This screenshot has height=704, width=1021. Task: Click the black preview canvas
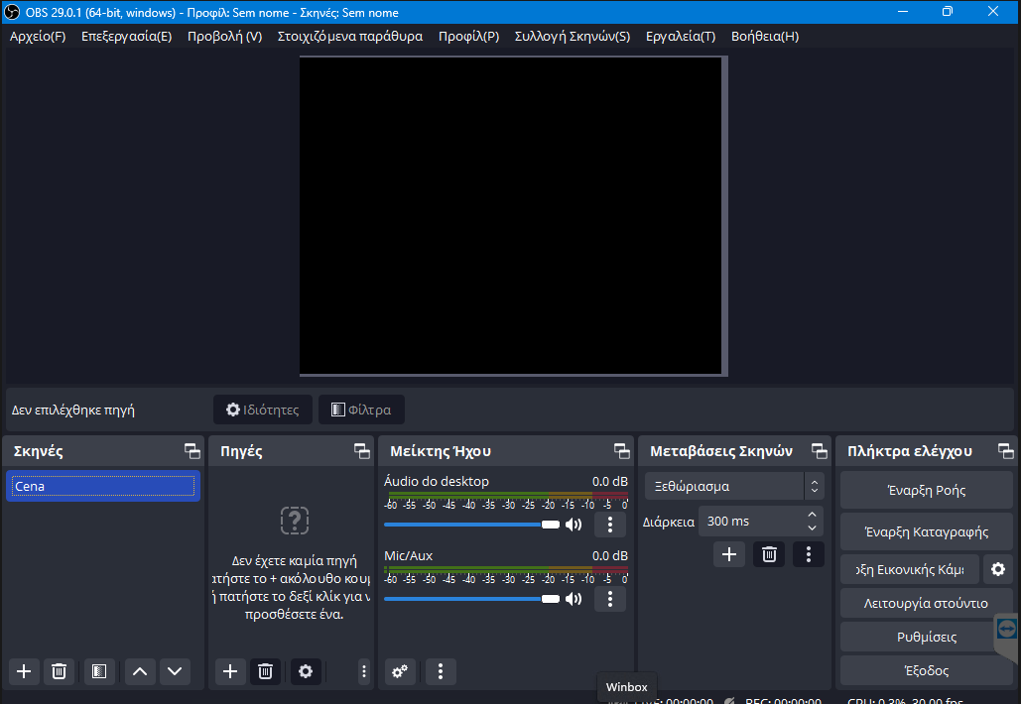(x=511, y=215)
